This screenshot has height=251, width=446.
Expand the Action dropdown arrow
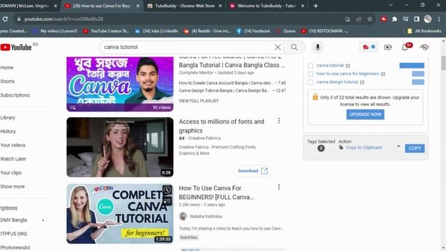click(399, 146)
